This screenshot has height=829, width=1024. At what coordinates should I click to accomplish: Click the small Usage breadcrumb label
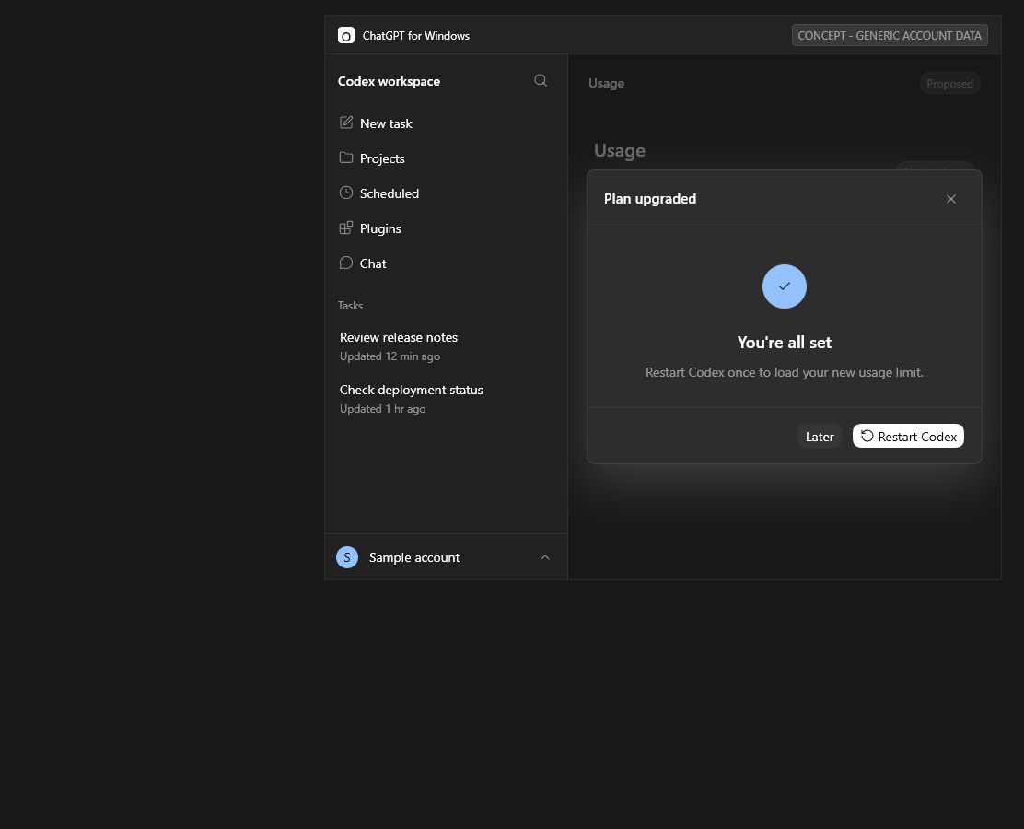606,83
